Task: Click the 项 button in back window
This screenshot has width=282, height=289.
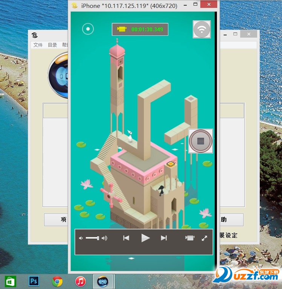Action: (x=56, y=219)
